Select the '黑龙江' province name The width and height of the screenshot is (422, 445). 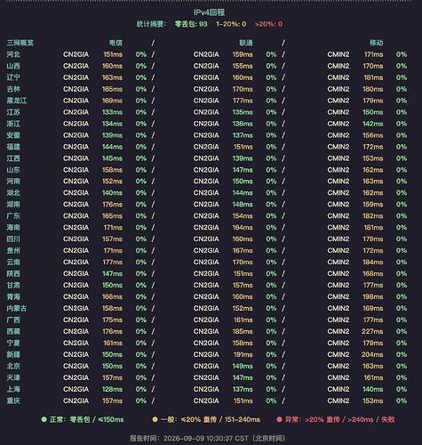pyautogui.click(x=17, y=101)
